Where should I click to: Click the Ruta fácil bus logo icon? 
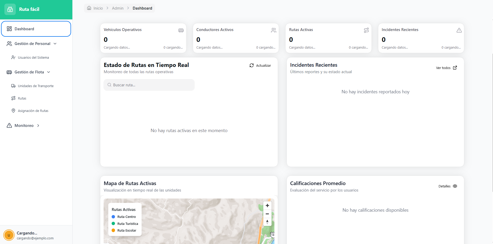point(10,9)
